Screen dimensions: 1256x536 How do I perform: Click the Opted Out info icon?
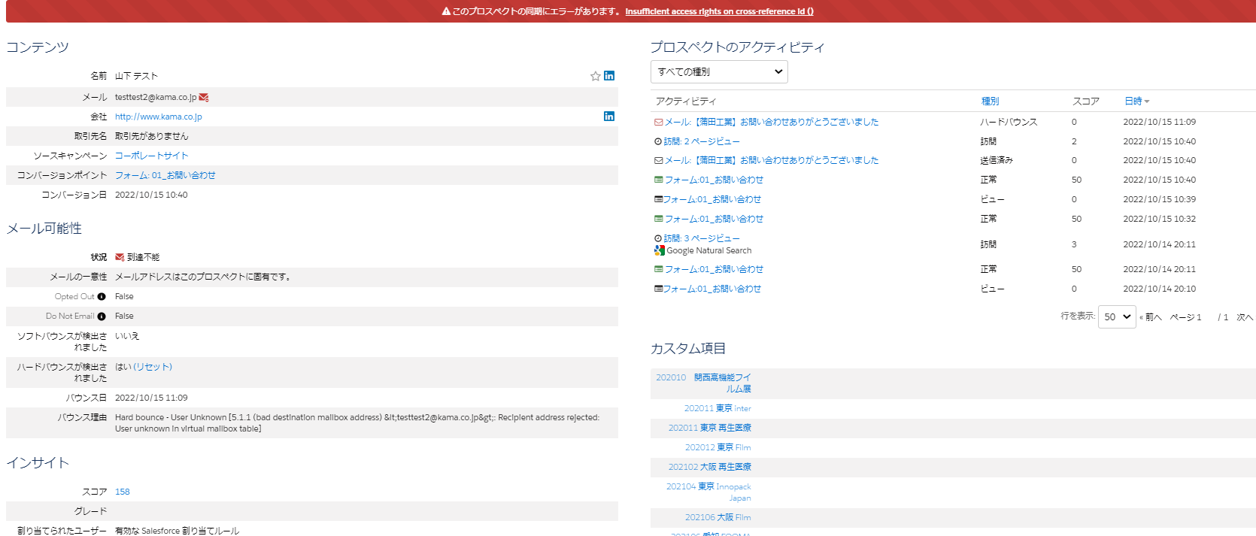tap(102, 297)
